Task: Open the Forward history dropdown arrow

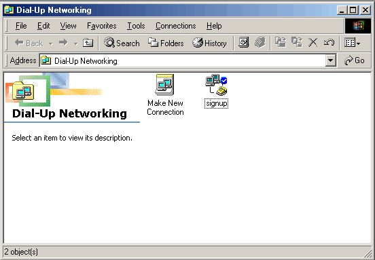Action: click(x=76, y=43)
